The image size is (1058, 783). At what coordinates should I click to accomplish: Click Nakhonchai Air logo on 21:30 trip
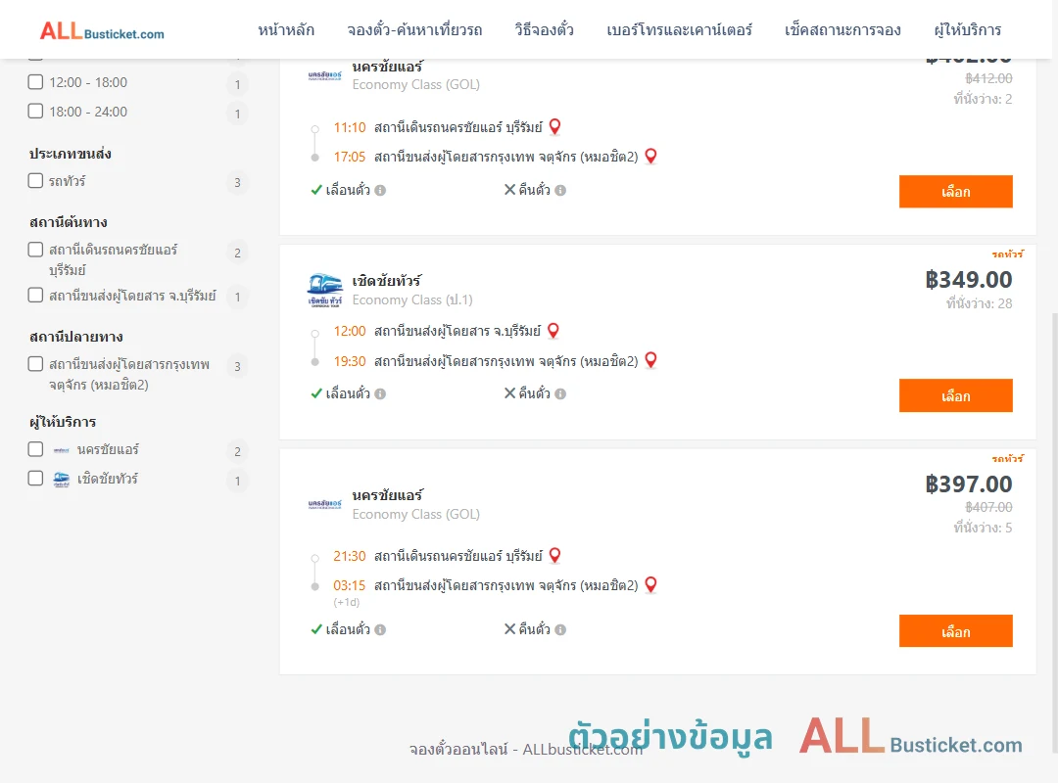click(x=324, y=504)
